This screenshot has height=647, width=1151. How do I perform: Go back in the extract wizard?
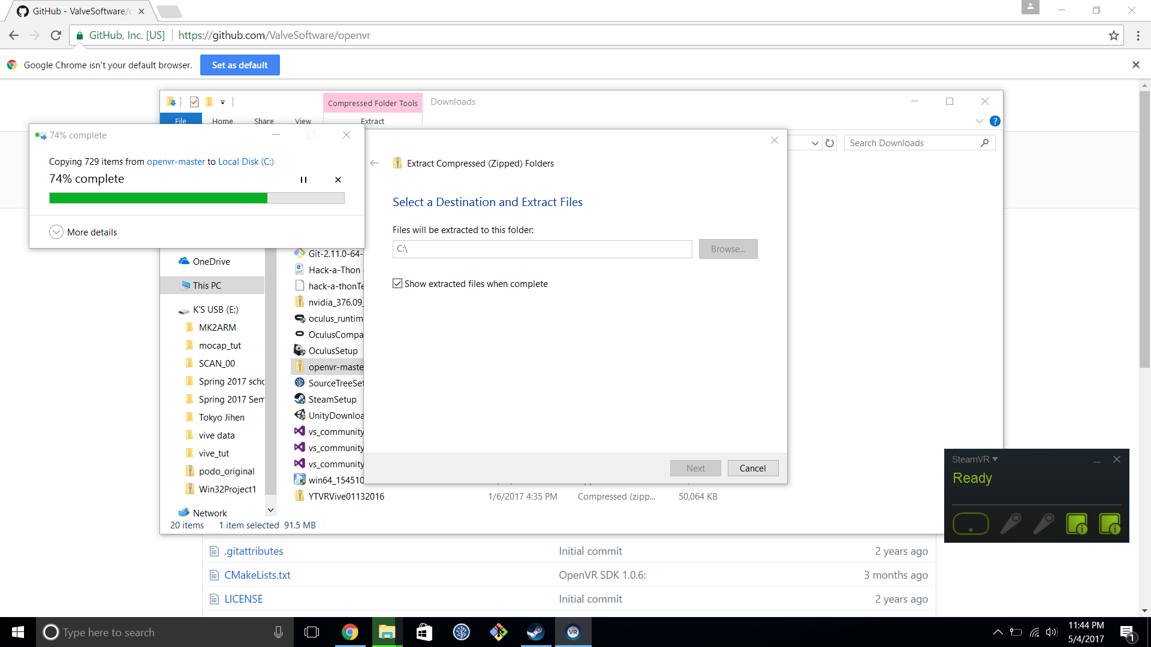click(x=375, y=163)
